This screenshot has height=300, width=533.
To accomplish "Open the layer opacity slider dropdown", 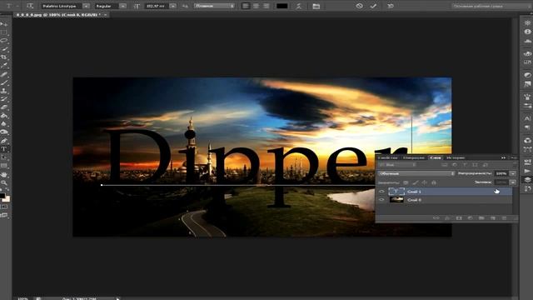I will coord(513,173).
